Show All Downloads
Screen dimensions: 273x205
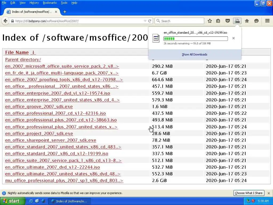point(194,54)
